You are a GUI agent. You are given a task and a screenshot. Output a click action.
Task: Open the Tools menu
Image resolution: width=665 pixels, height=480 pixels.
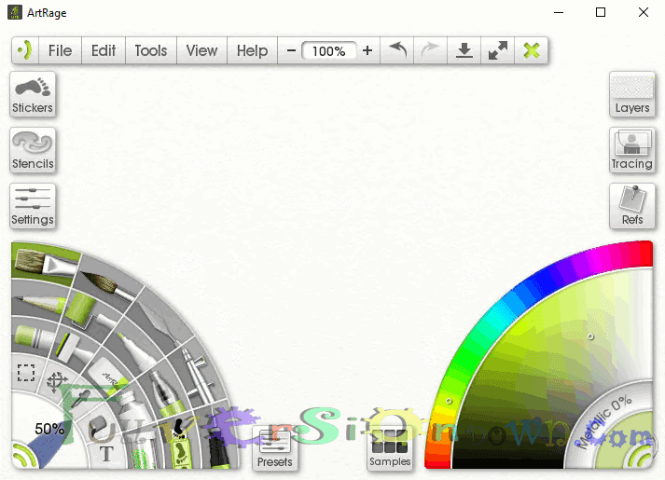click(x=151, y=51)
